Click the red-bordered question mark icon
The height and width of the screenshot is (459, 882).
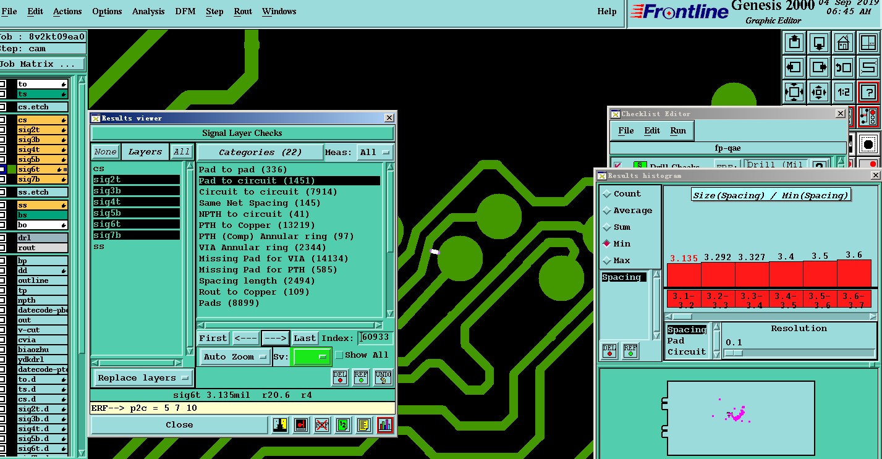coord(868,92)
